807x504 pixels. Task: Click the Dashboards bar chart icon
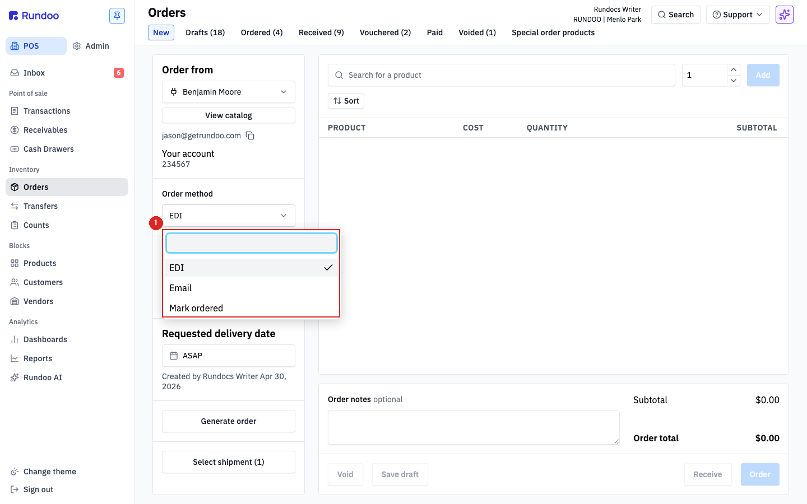point(15,339)
